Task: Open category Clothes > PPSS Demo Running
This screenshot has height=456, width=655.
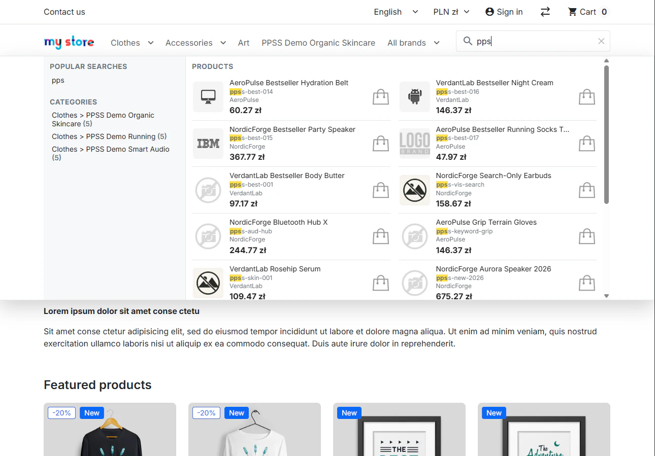Action: (x=109, y=136)
